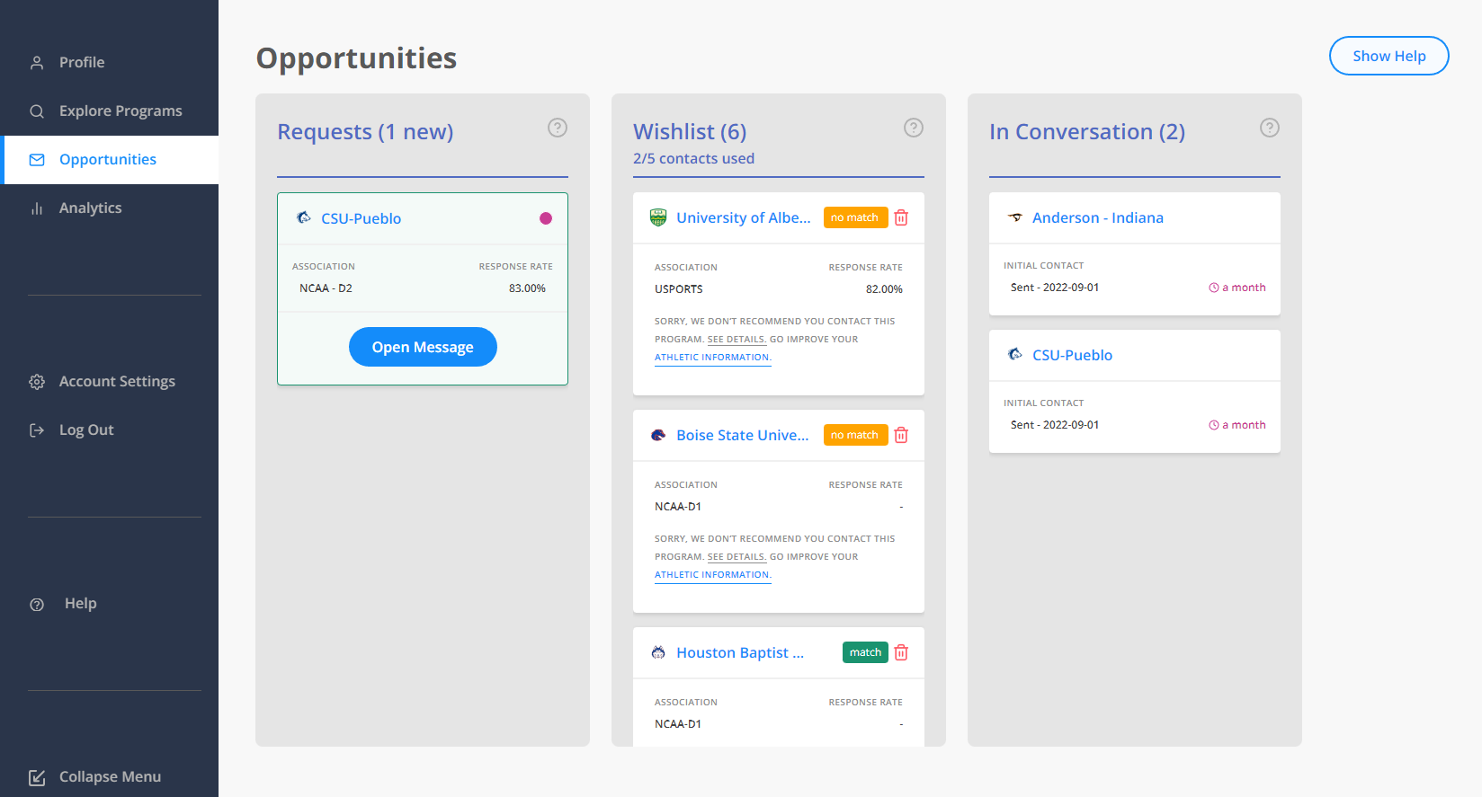Click the Log Out arrow icon
The width and height of the screenshot is (1482, 797).
tap(37, 430)
